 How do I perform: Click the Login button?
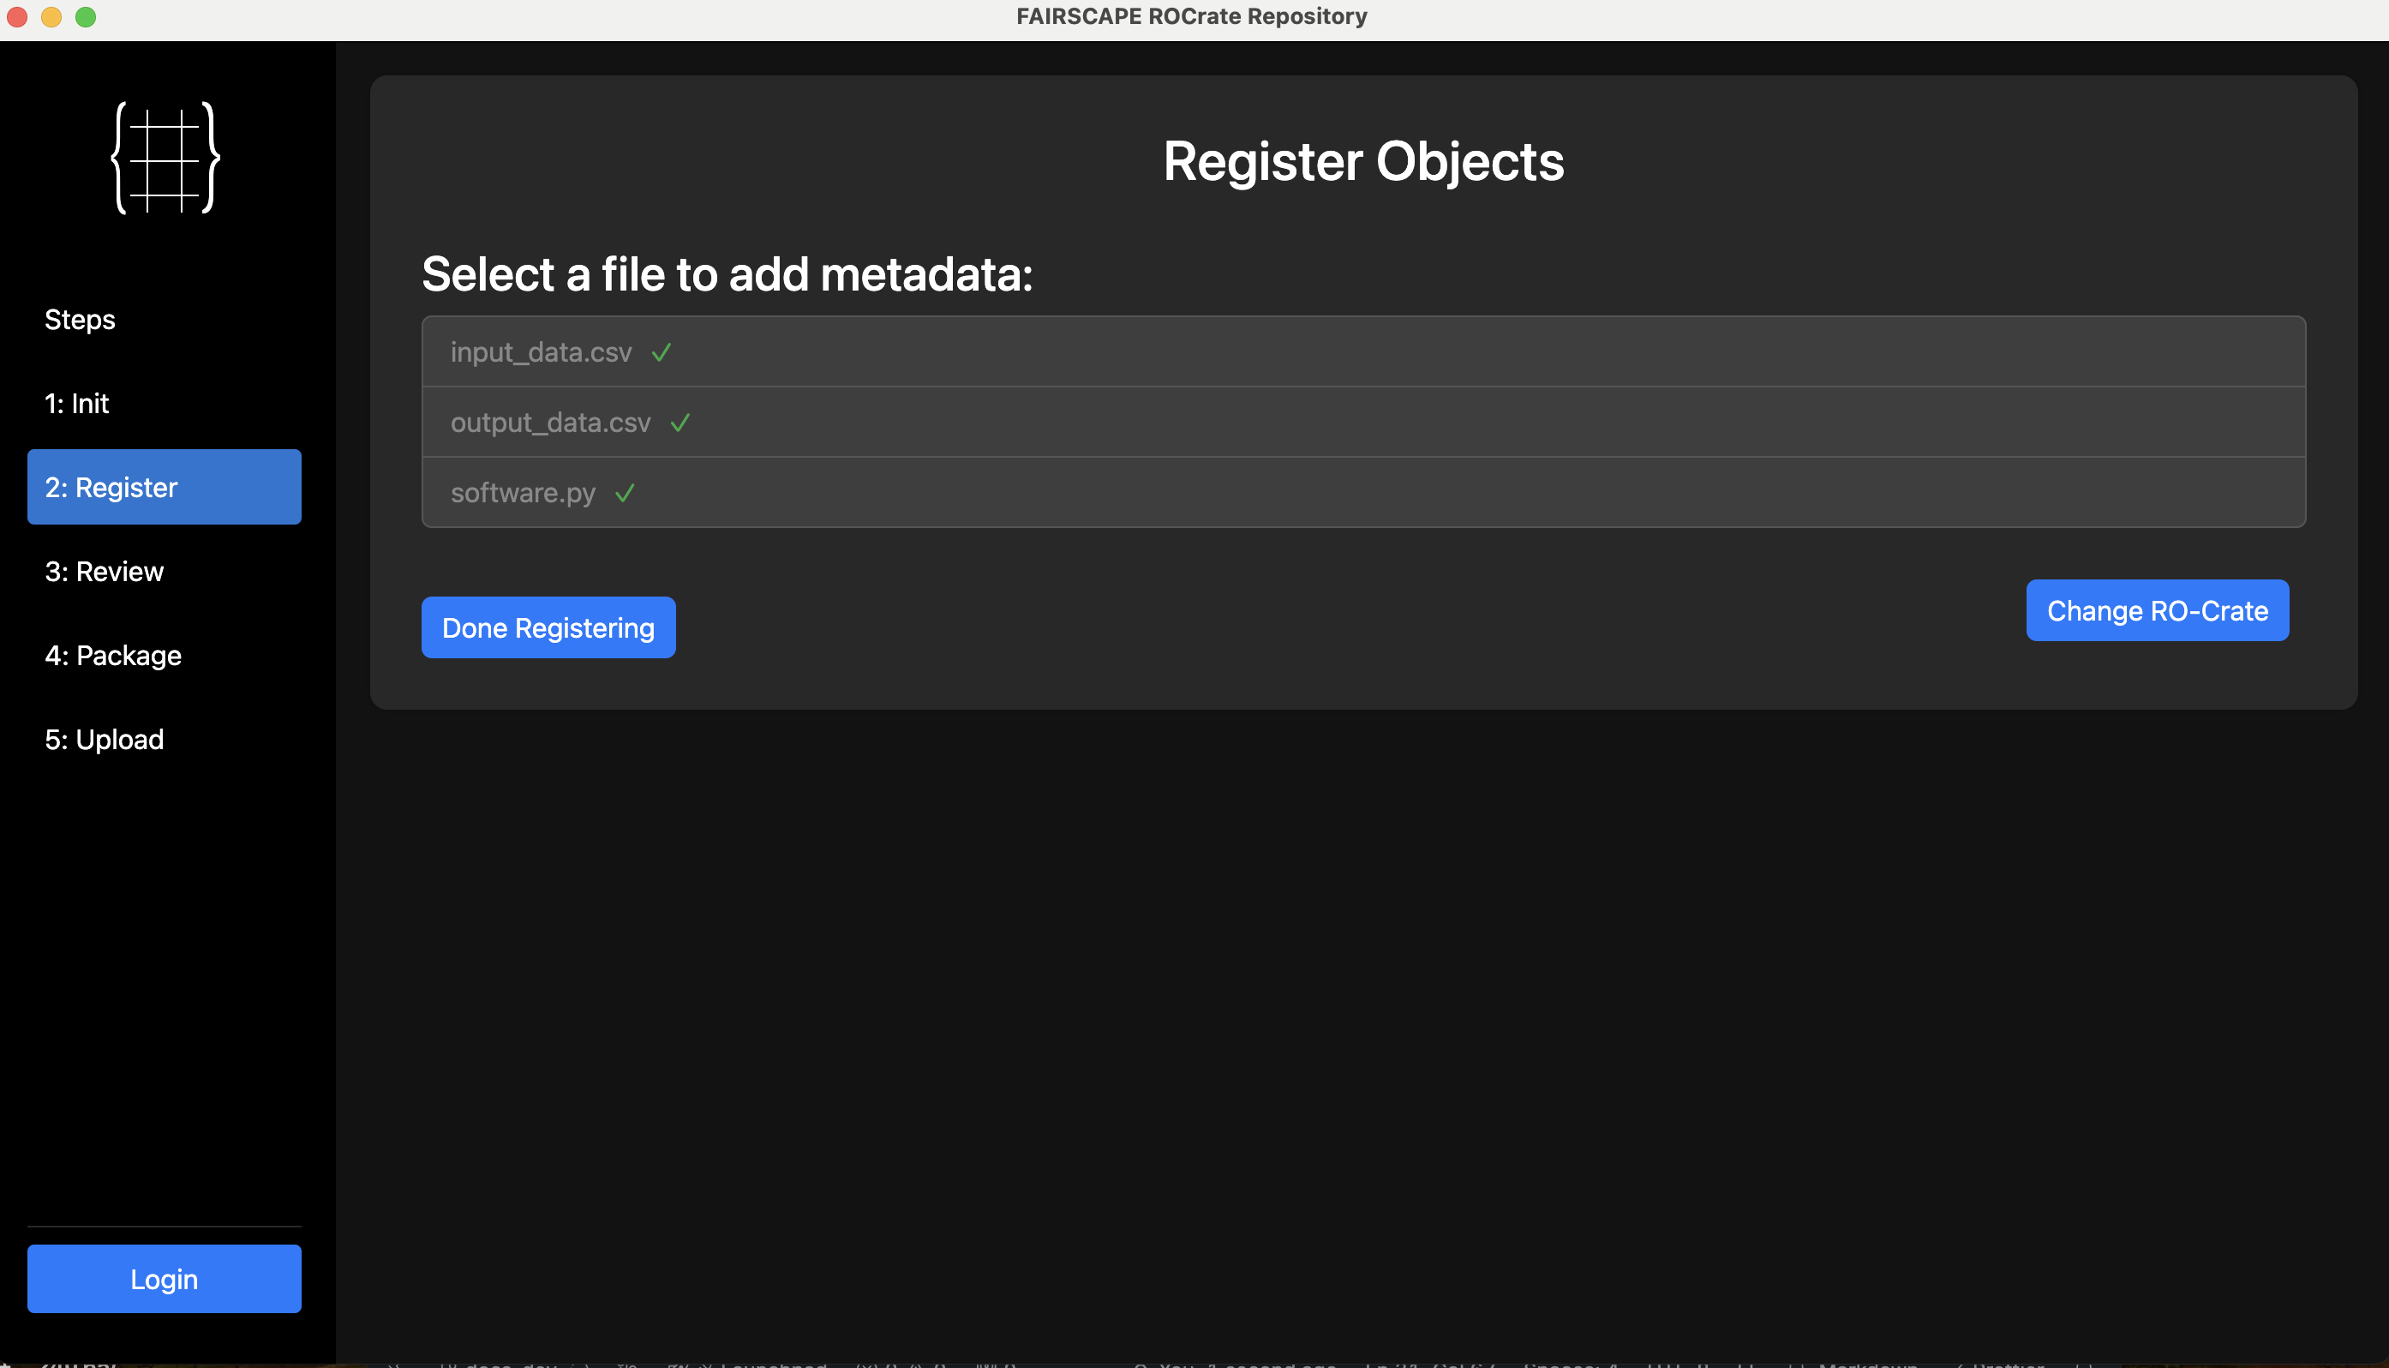[165, 1279]
